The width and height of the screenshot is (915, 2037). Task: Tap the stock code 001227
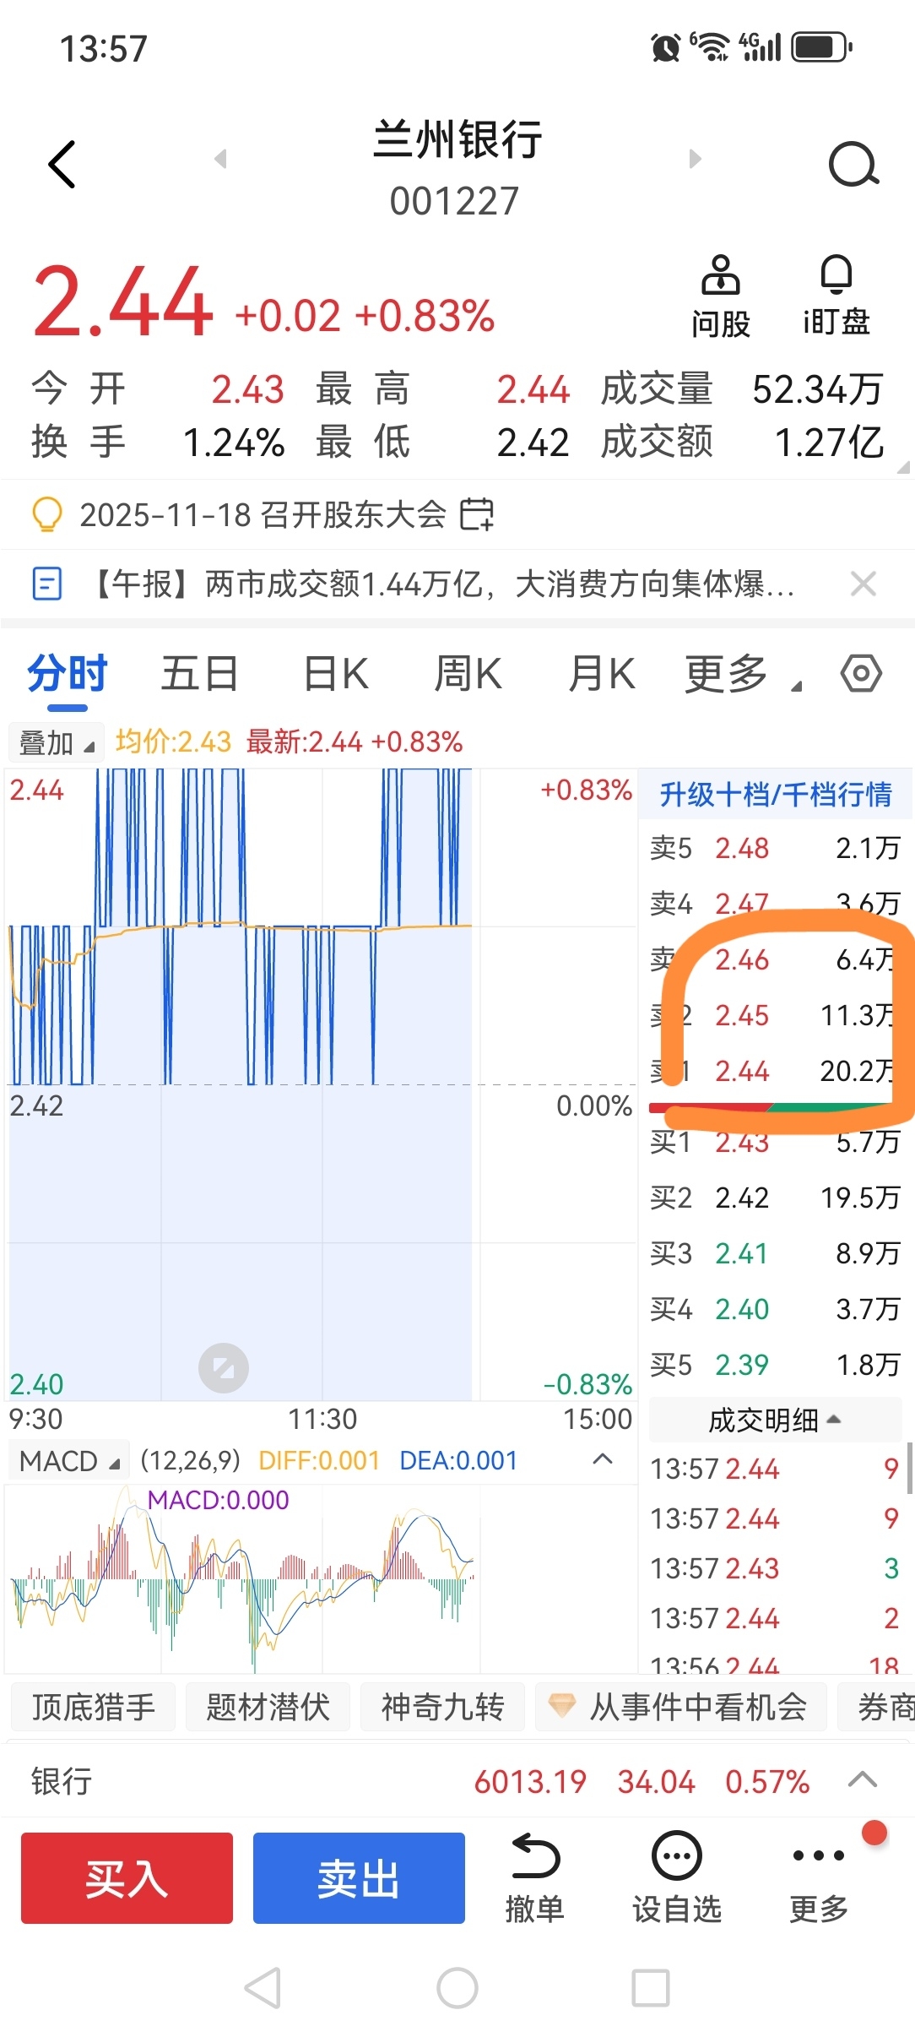[454, 201]
